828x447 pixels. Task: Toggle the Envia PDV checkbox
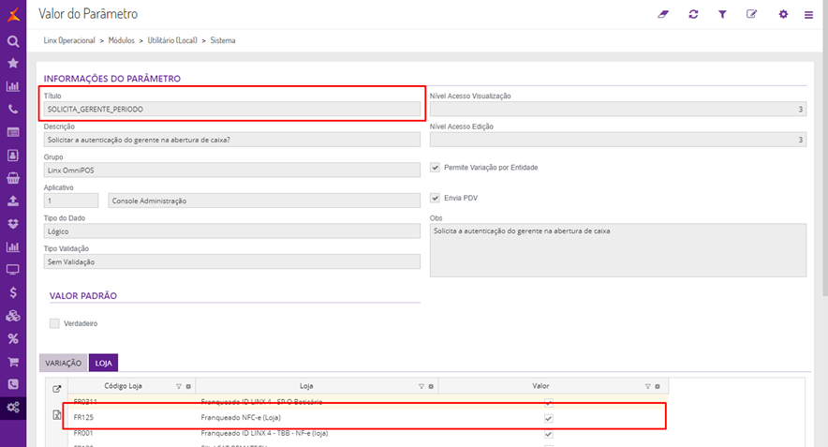(435, 198)
